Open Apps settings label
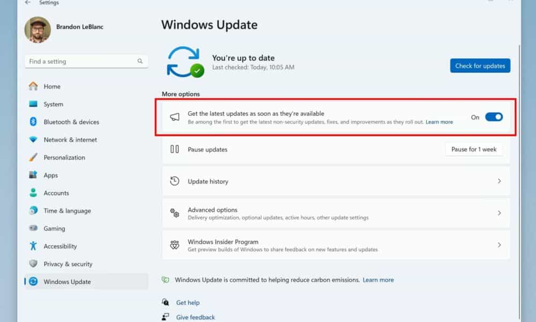This screenshot has width=536, height=322. coord(50,175)
